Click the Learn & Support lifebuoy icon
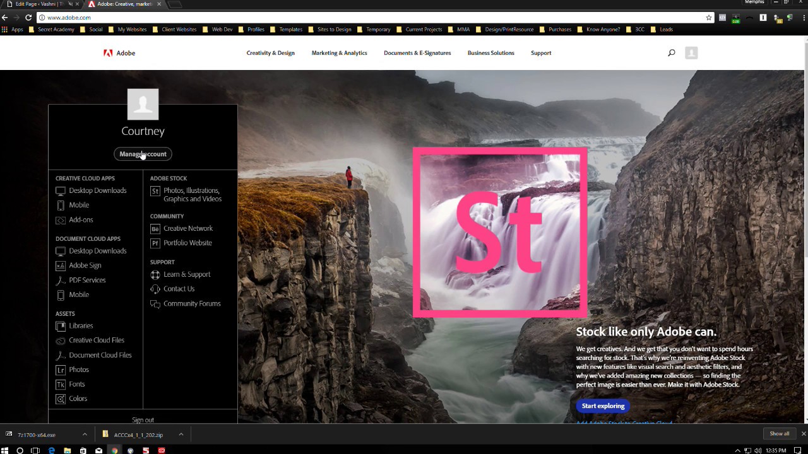808x454 pixels. (155, 275)
